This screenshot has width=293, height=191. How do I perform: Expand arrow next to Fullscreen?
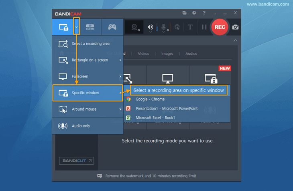(x=120, y=76)
